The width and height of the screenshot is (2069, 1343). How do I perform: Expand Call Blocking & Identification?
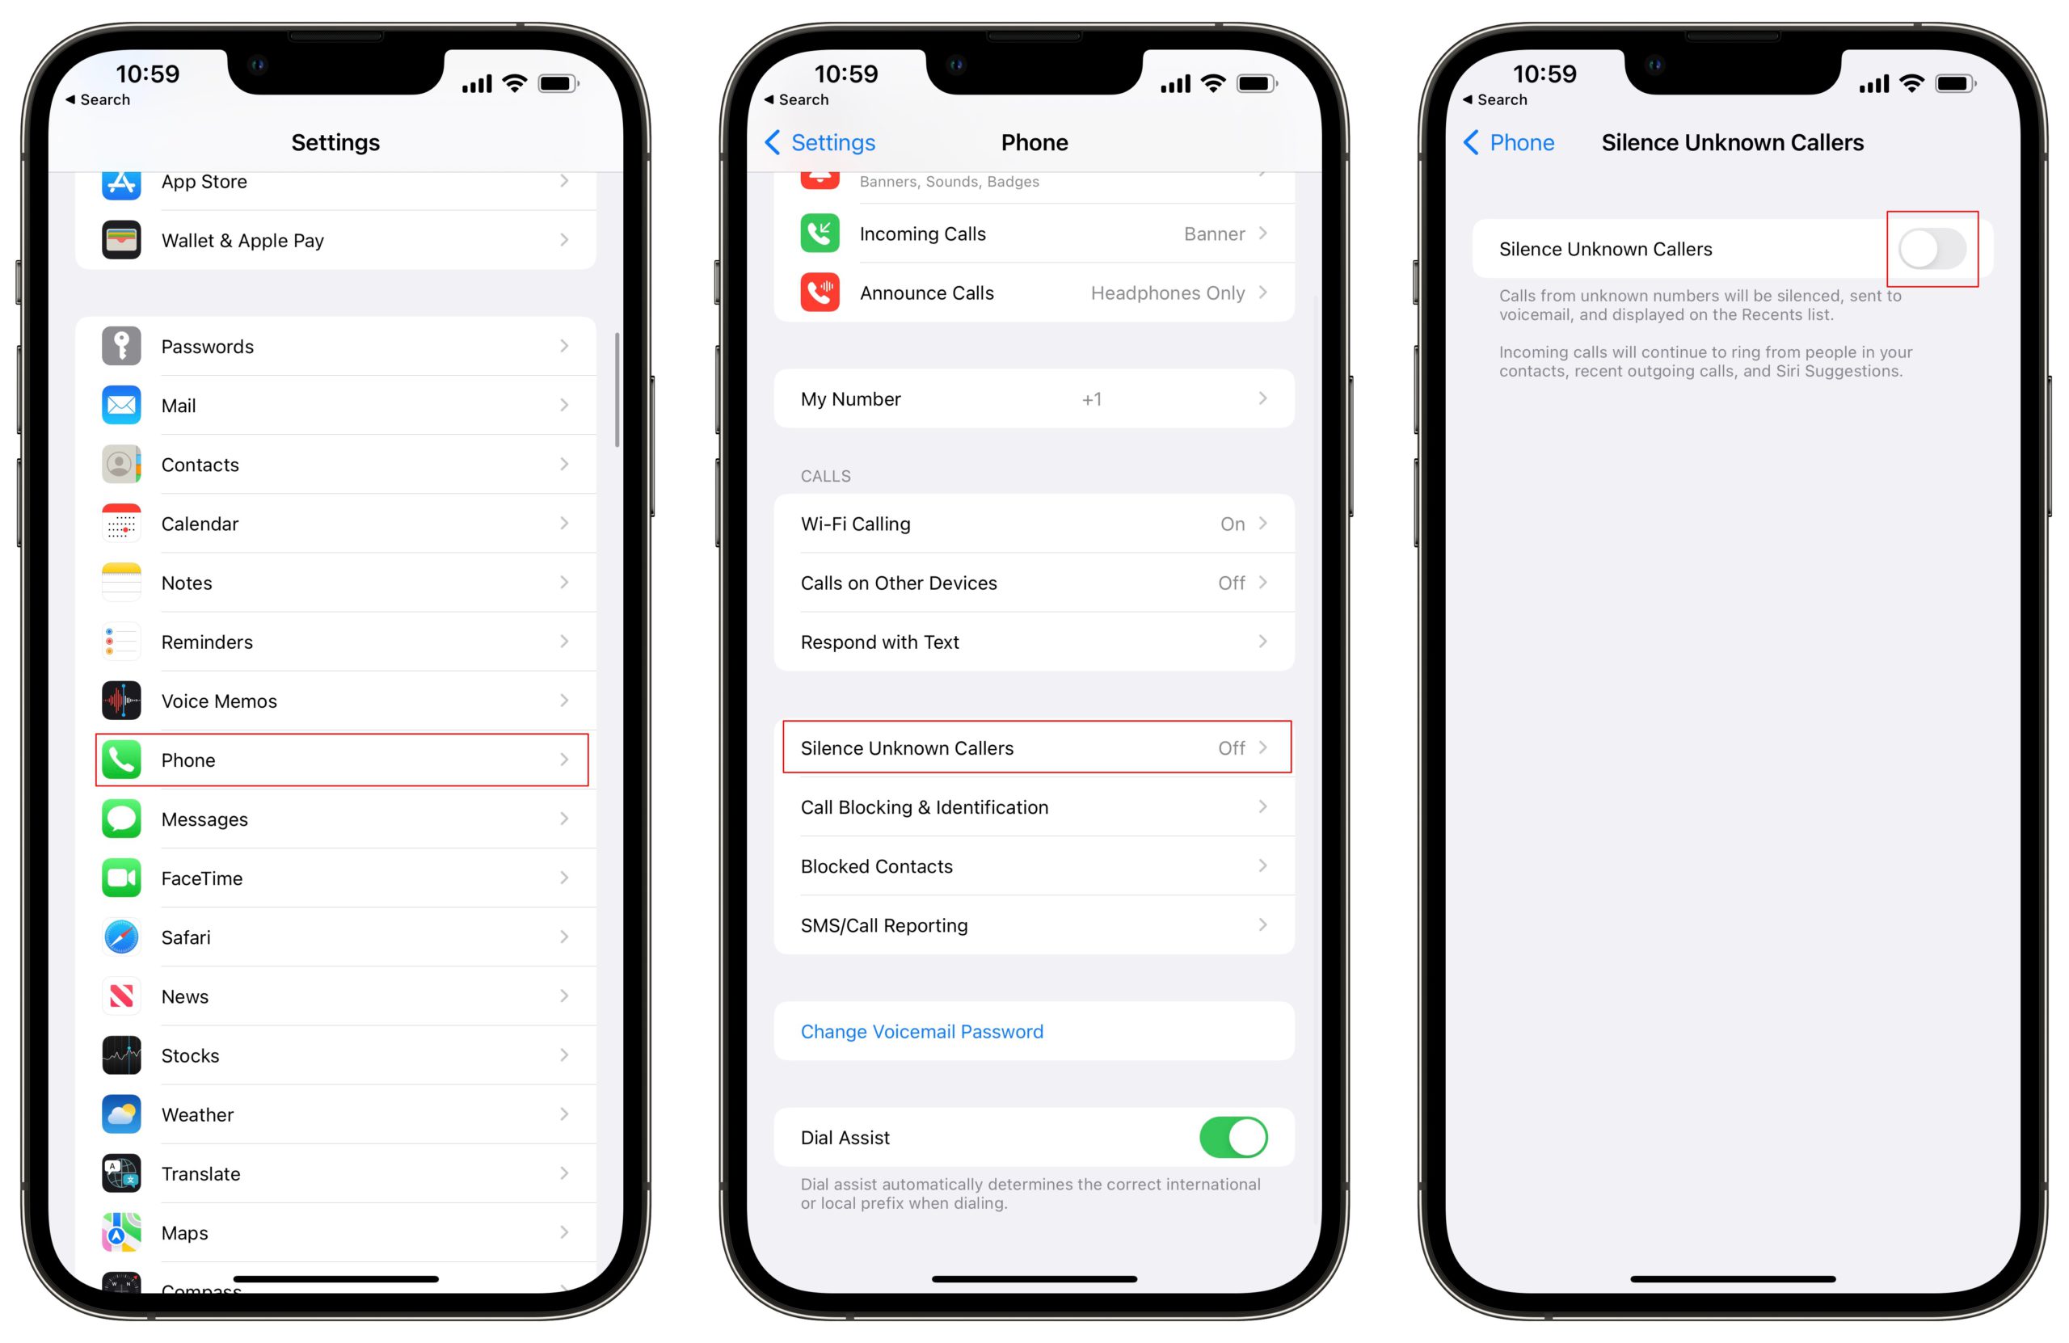coord(1033,806)
